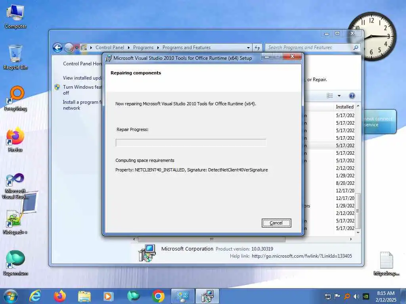Cancel the repair in the Setup dialog
406x304 pixels.
pyautogui.click(x=276, y=223)
